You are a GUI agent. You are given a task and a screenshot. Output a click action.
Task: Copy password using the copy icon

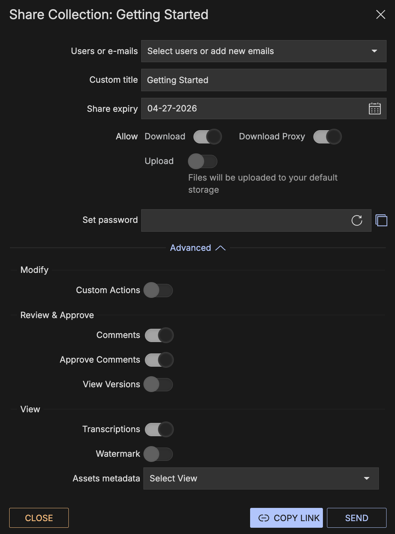pos(381,220)
